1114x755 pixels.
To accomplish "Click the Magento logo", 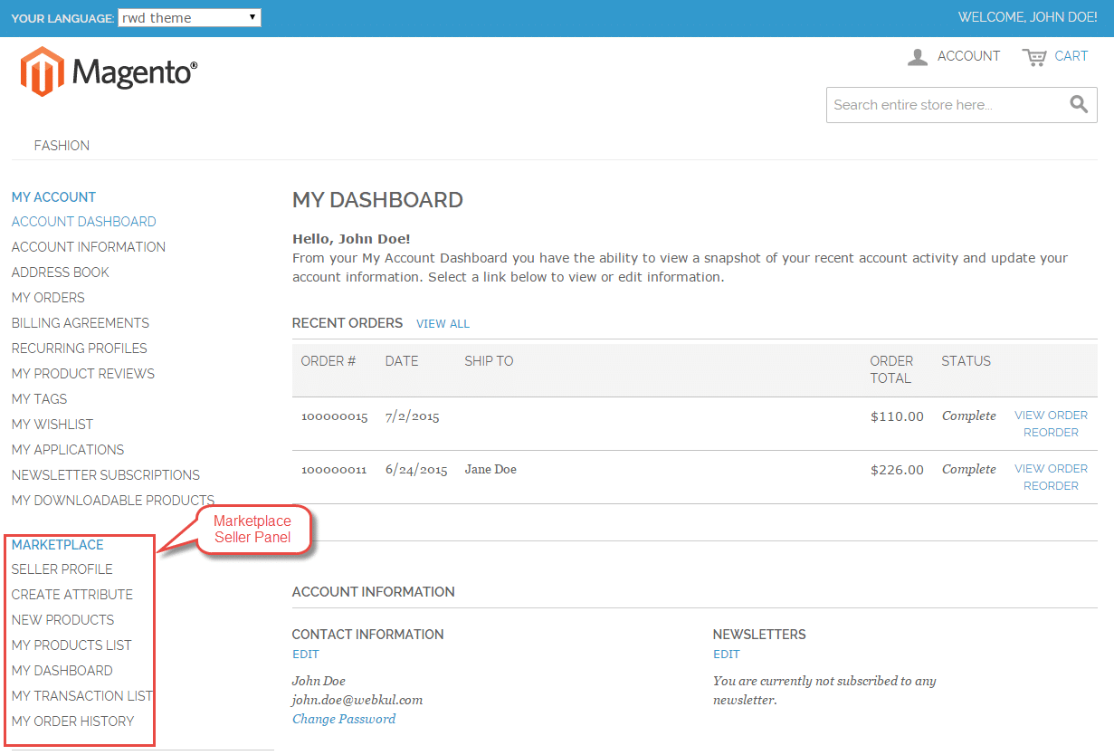I will [x=109, y=72].
